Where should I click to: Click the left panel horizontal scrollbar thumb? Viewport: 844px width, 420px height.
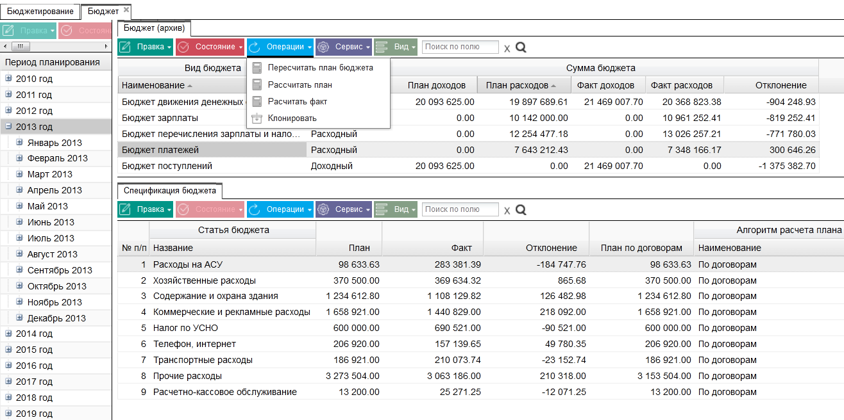tap(21, 46)
